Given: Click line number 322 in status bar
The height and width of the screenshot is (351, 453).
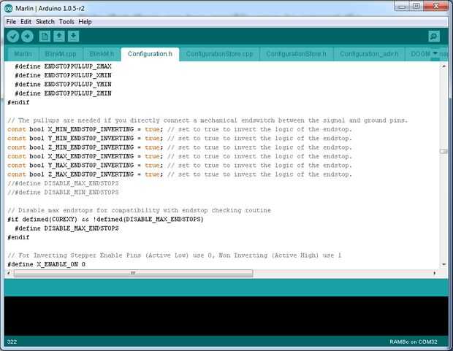Looking at the screenshot, I should coord(12,342).
